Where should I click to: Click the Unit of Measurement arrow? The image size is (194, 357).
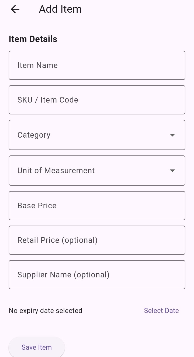click(x=172, y=171)
